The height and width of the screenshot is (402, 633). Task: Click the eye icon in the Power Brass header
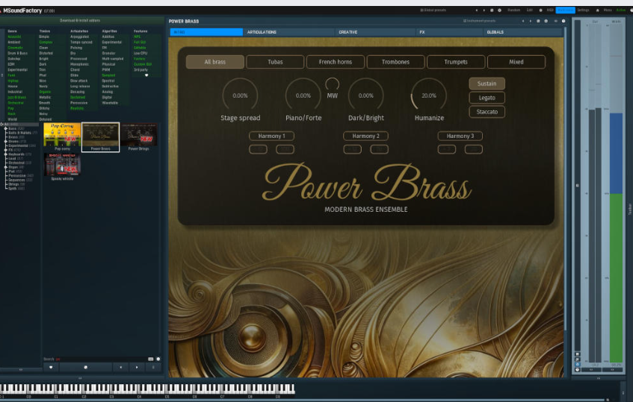[x=555, y=21]
